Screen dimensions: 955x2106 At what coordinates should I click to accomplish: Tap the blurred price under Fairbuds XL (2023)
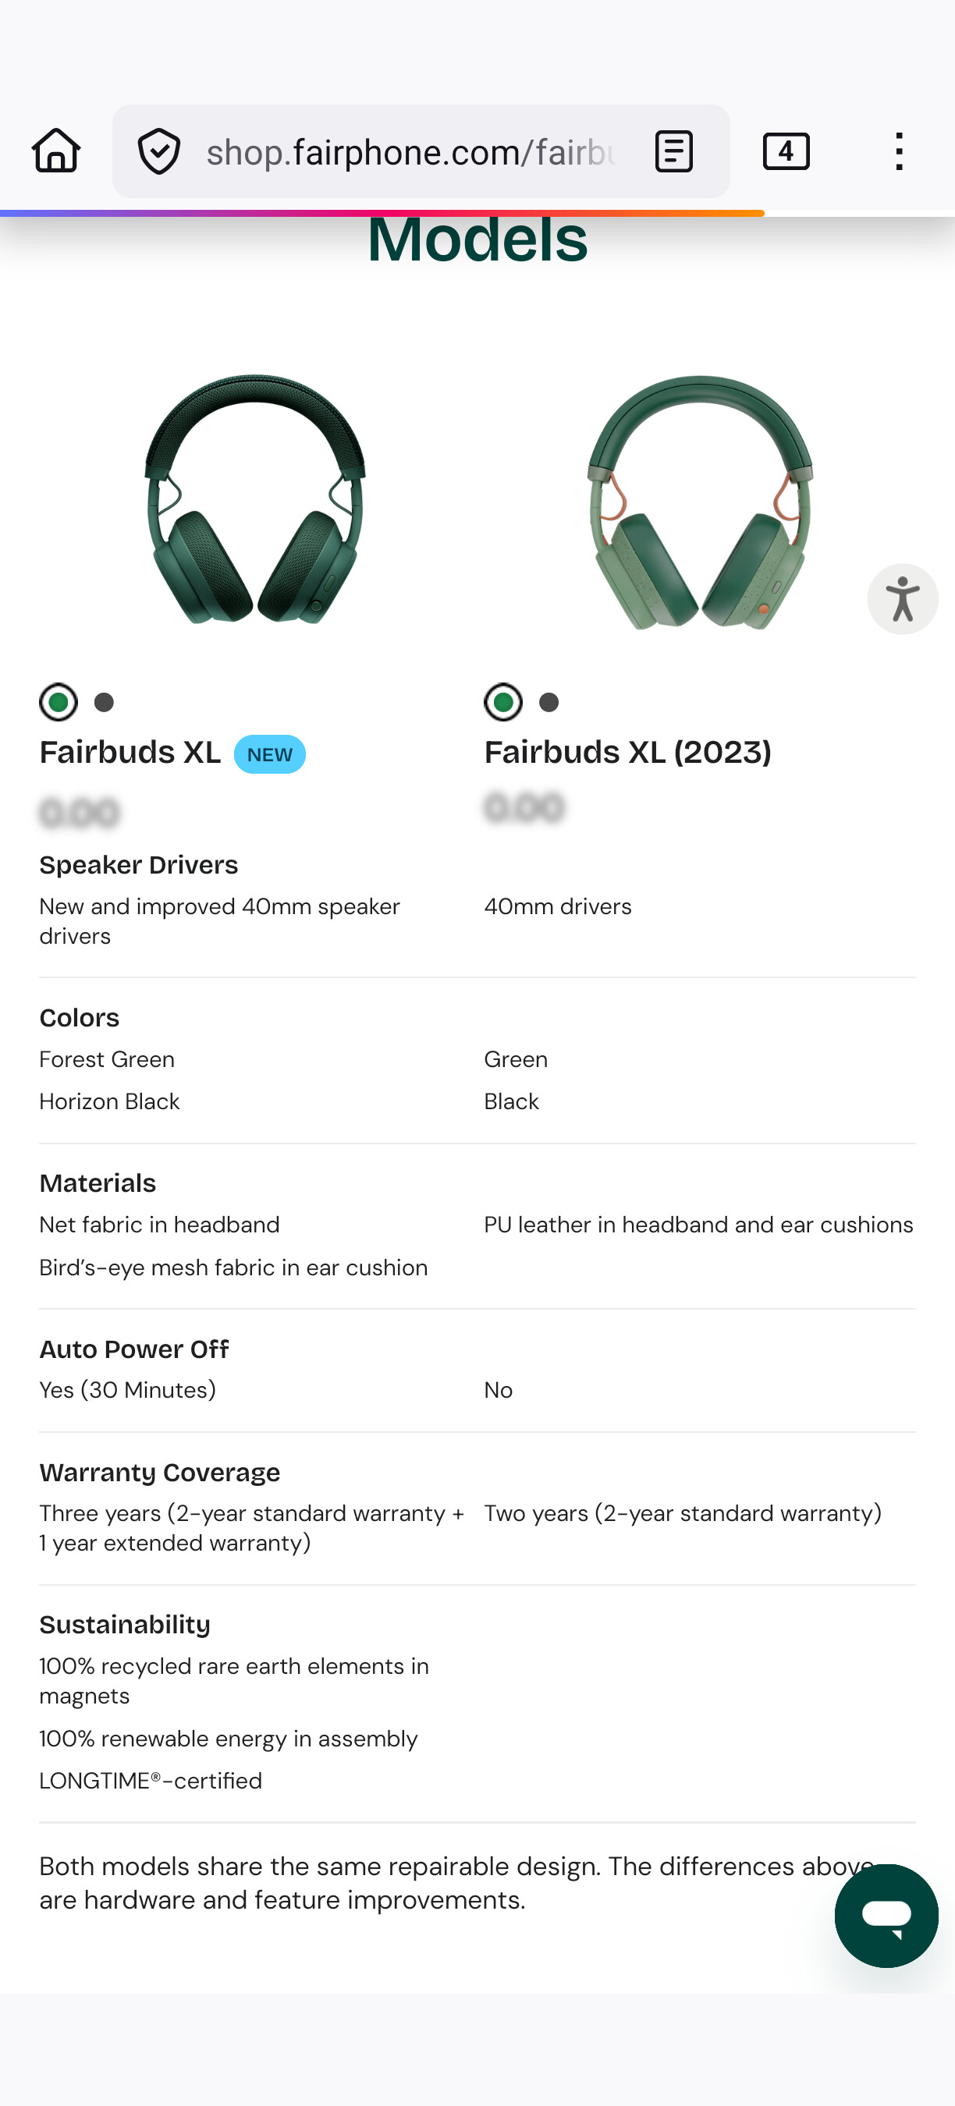coord(524,807)
